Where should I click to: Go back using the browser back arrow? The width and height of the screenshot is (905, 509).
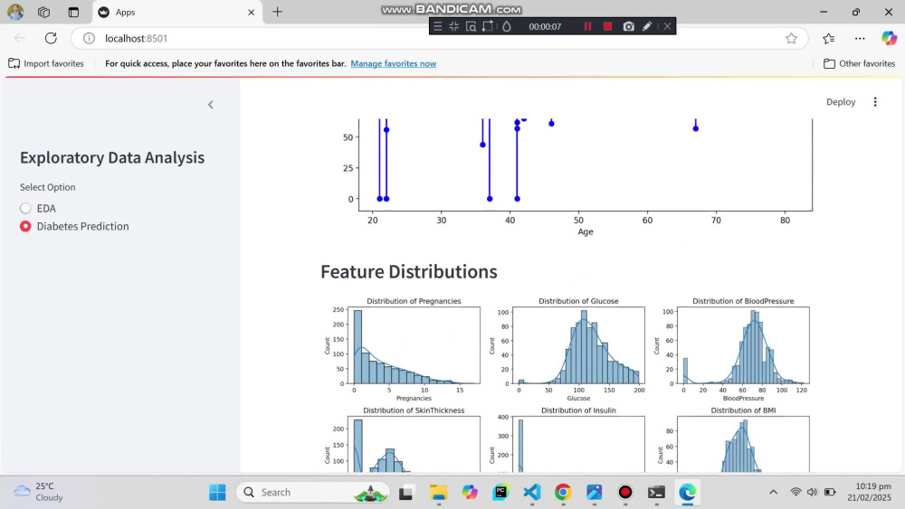(19, 38)
